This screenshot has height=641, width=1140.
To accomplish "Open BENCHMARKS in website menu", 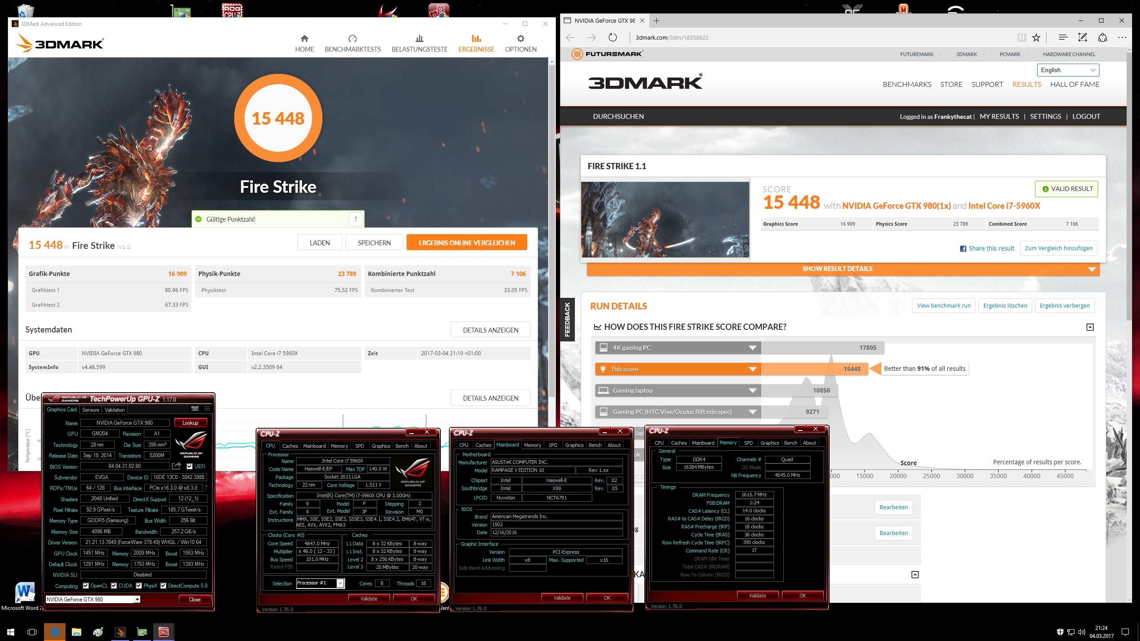I will click(x=907, y=84).
